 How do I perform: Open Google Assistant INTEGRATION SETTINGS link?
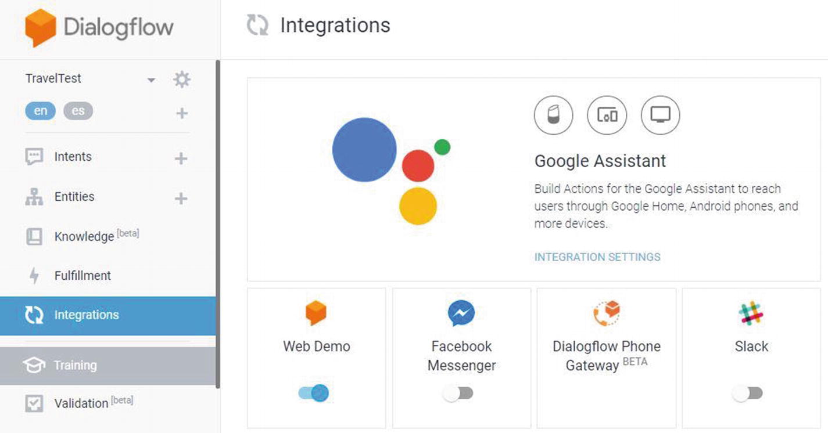(x=597, y=257)
